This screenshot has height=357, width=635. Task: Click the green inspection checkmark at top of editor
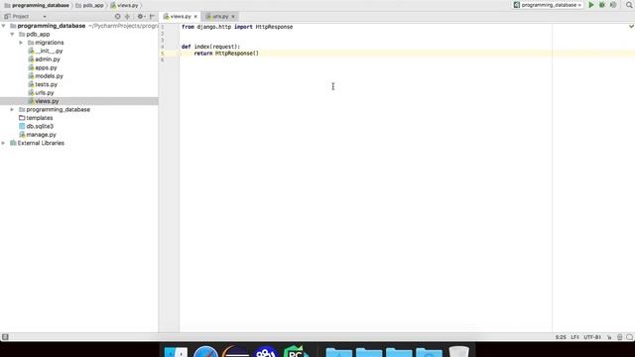coord(631,27)
